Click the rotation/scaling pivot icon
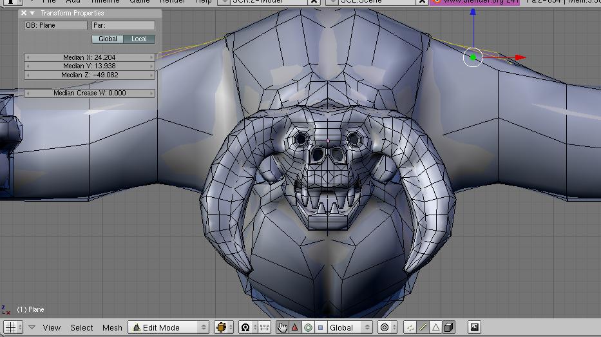The image size is (601, 337). tap(245, 327)
